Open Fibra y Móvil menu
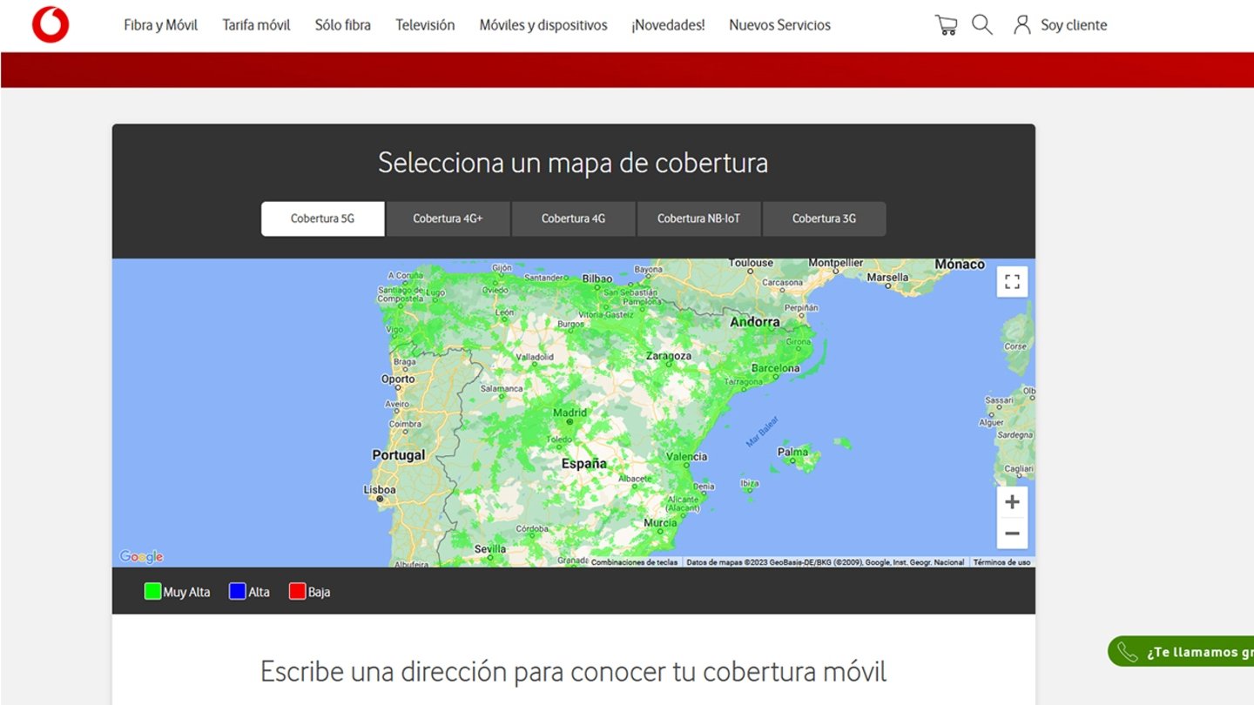1254x705 pixels. click(x=161, y=25)
